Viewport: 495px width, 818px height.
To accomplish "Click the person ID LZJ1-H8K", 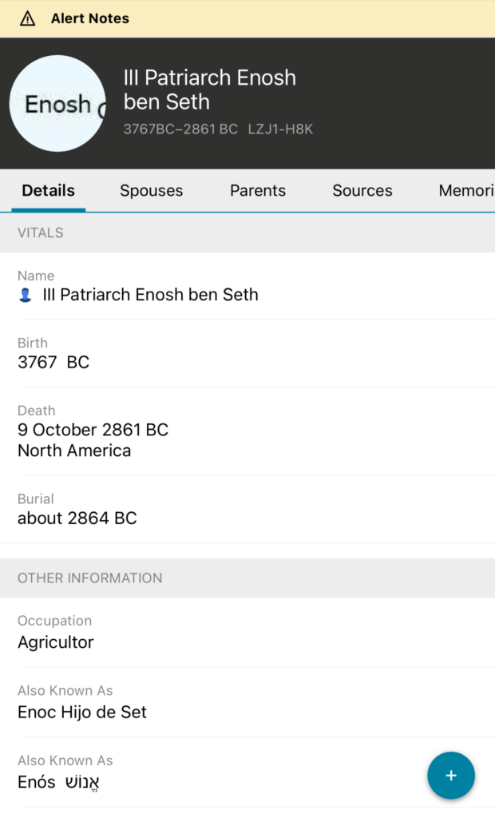I will click(279, 129).
